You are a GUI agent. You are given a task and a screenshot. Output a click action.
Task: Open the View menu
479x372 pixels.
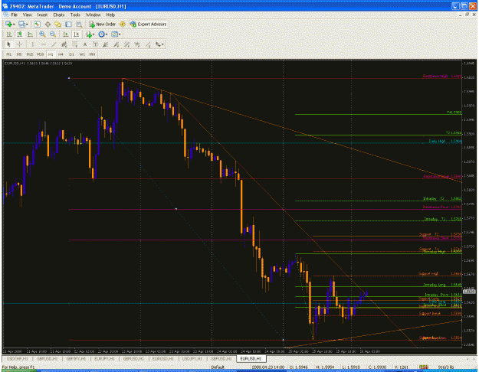coord(27,15)
